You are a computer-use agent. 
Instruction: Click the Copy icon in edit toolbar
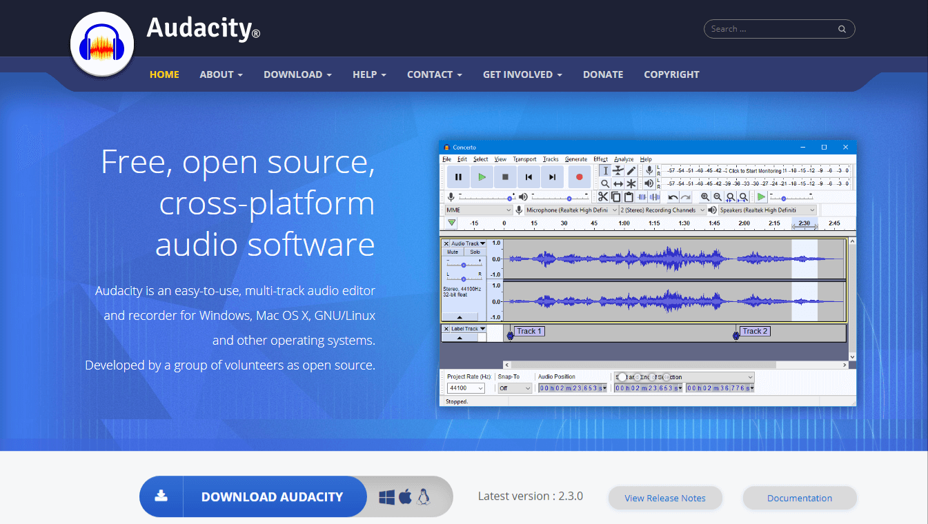pos(615,197)
